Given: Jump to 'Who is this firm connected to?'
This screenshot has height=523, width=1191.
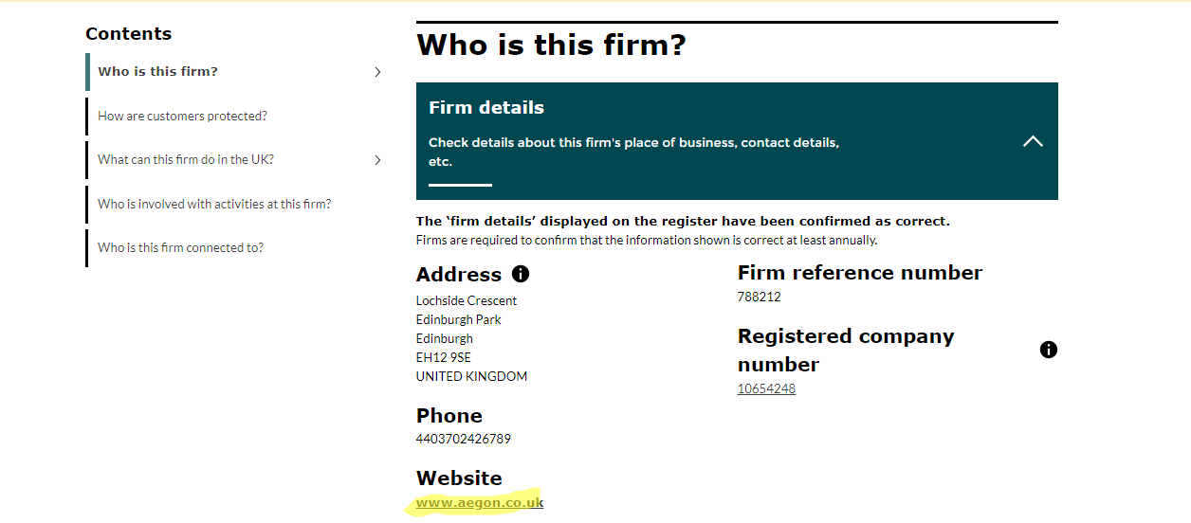Looking at the screenshot, I should tap(180, 247).
